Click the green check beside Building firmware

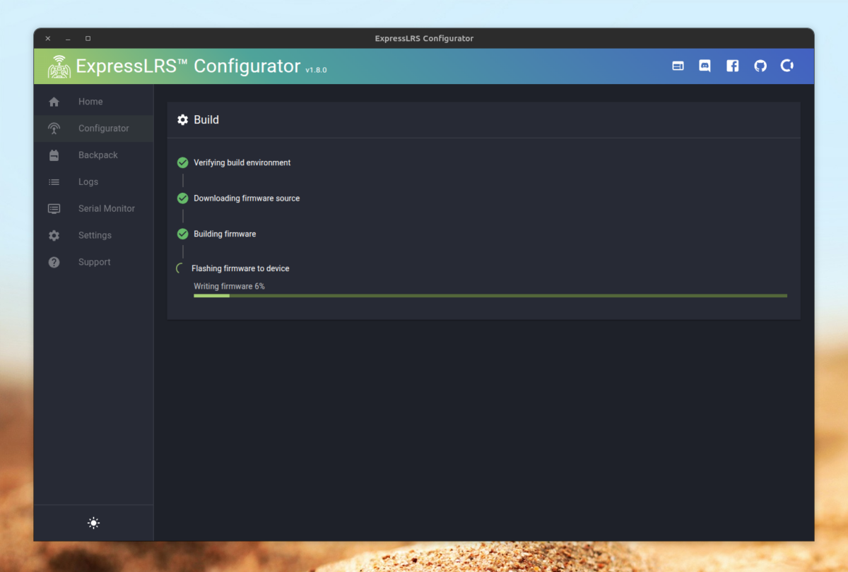pyautogui.click(x=182, y=234)
